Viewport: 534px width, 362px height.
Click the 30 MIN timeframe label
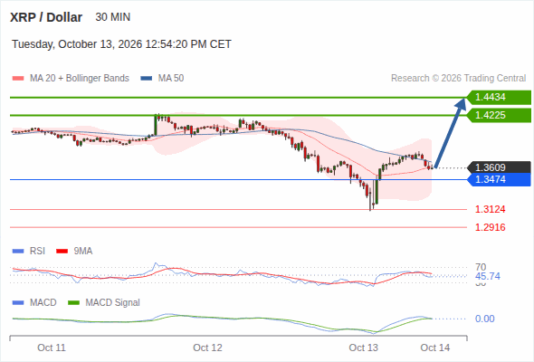pos(113,17)
